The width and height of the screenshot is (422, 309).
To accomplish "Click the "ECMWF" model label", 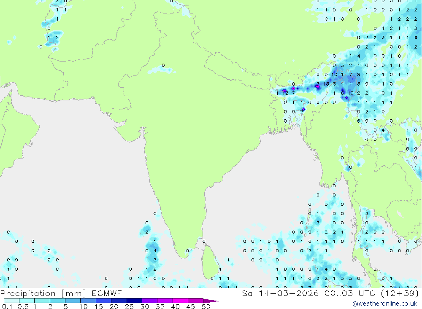I will 107,293.
